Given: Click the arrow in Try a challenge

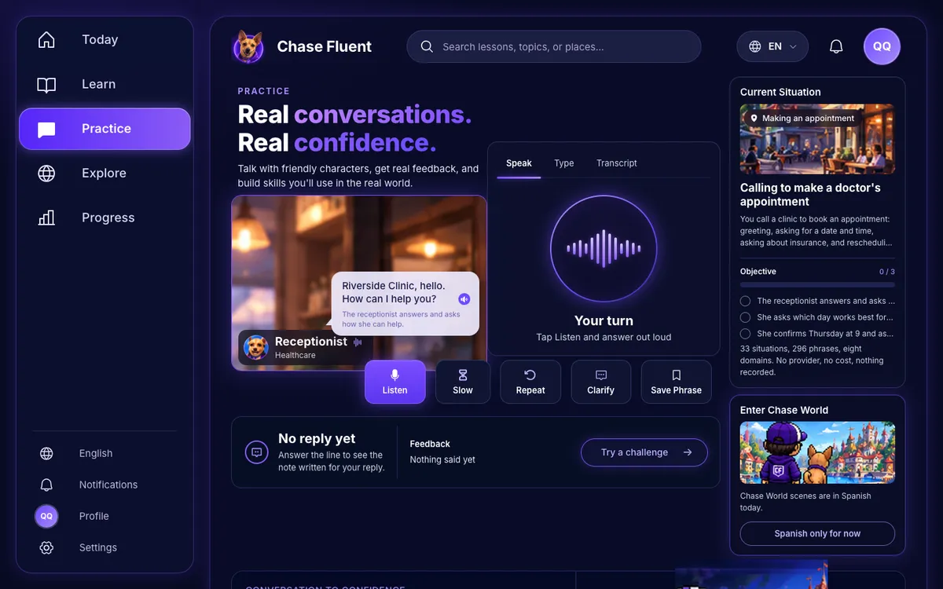Looking at the screenshot, I should click(x=688, y=452).
